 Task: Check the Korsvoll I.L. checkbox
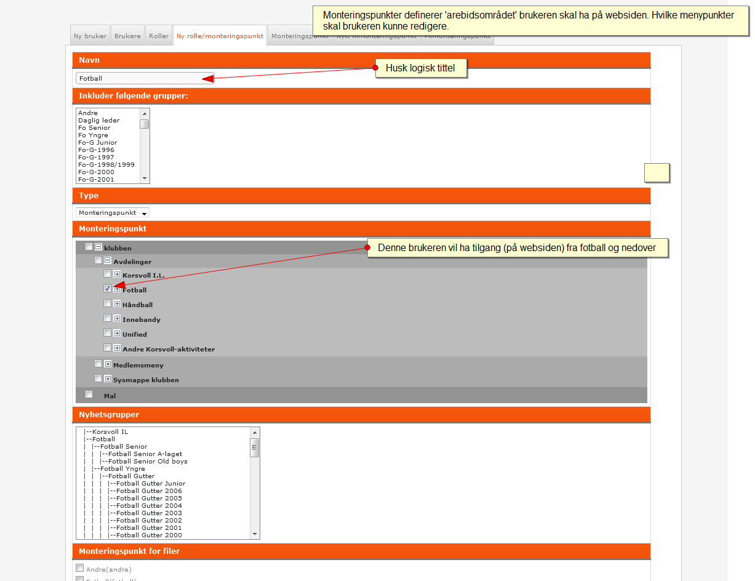[x=108, y=274]
